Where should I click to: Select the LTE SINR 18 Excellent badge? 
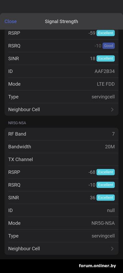point(106,58)
